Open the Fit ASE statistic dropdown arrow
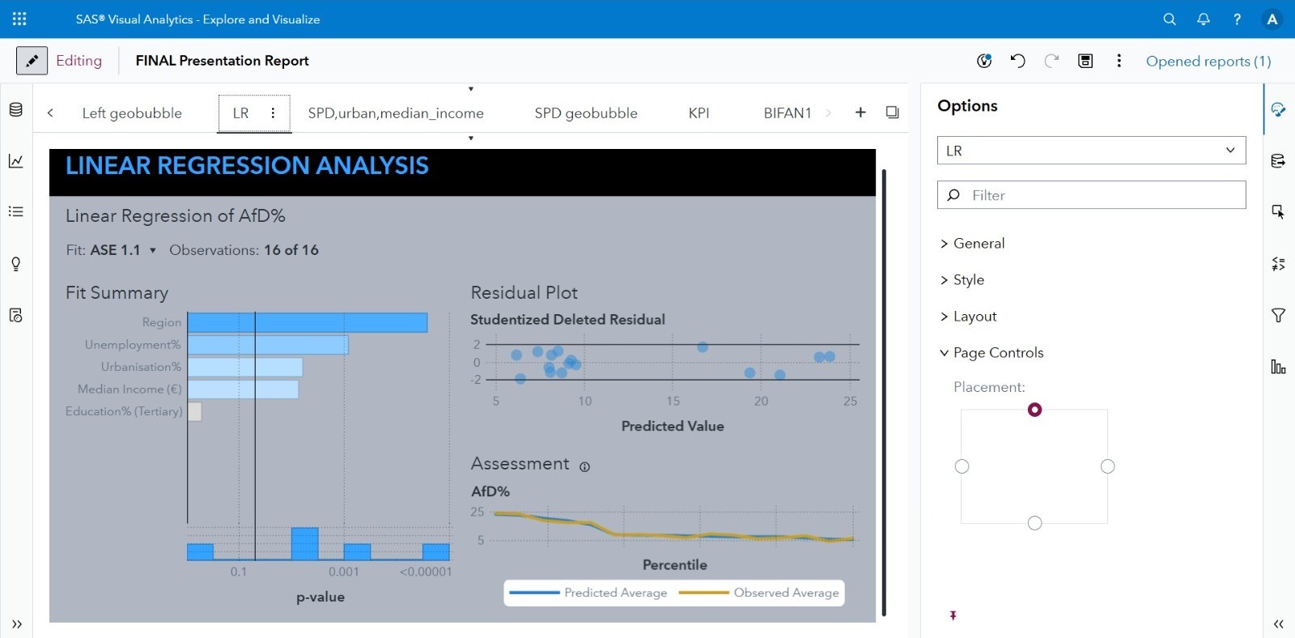1295x638 pixels. coord(152,251)
